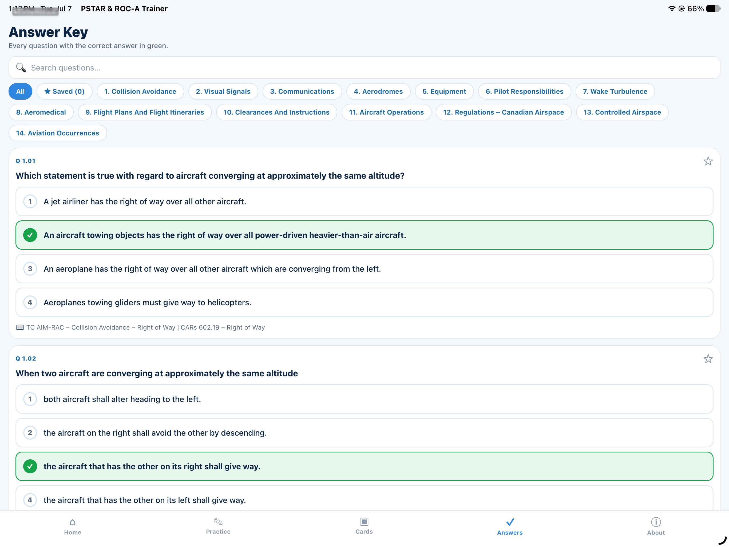Screen dimensions: 729x547
Task: Filter by 14. Aviation Occurrences
Action: [58, 133]
